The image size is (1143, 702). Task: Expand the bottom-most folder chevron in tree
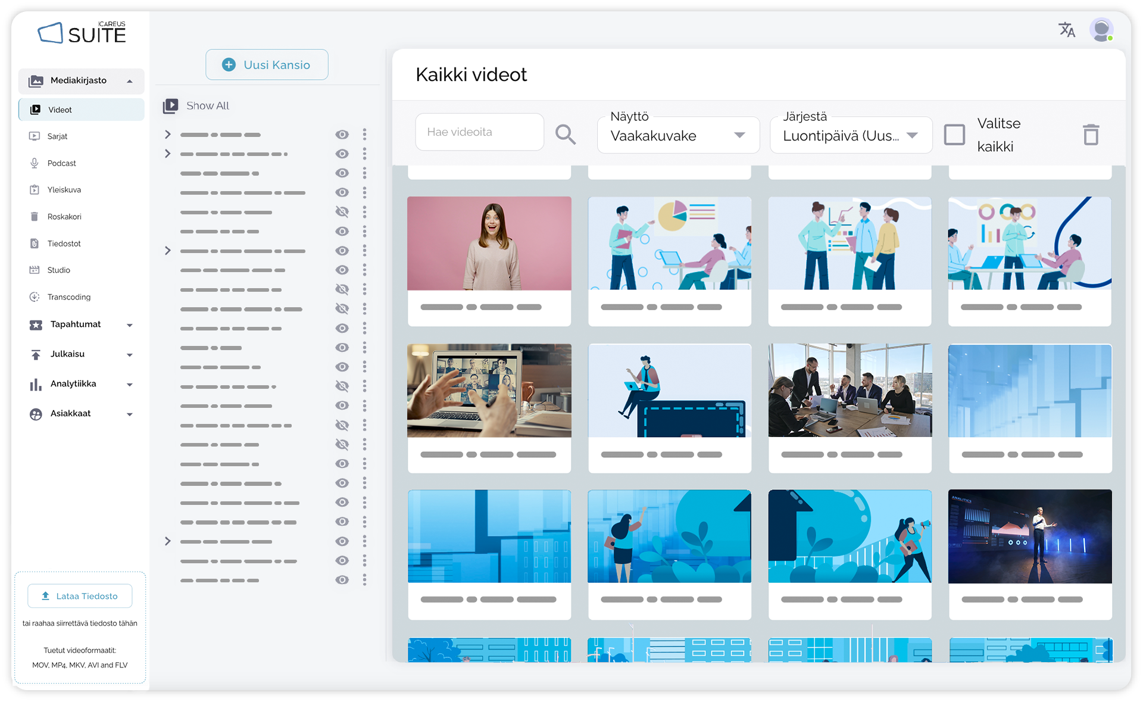[x=168, y=541]
